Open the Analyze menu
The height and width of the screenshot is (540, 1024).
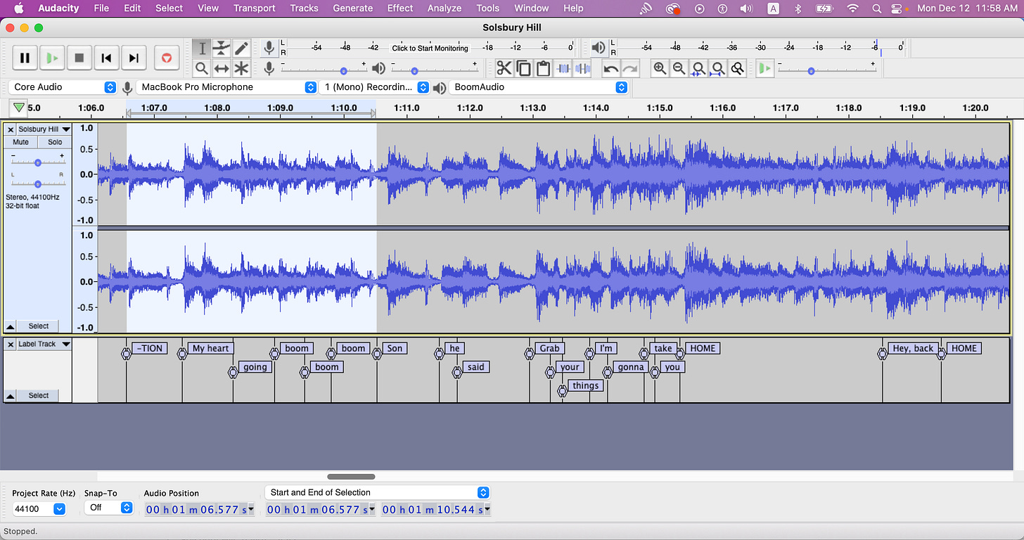click(x=444, y=8)
